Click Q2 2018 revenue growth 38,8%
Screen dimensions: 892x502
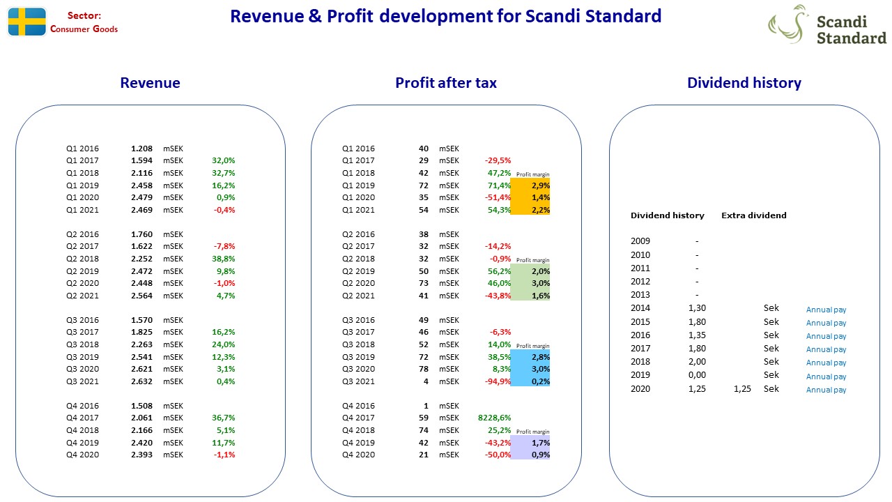(x=223, y=259)
